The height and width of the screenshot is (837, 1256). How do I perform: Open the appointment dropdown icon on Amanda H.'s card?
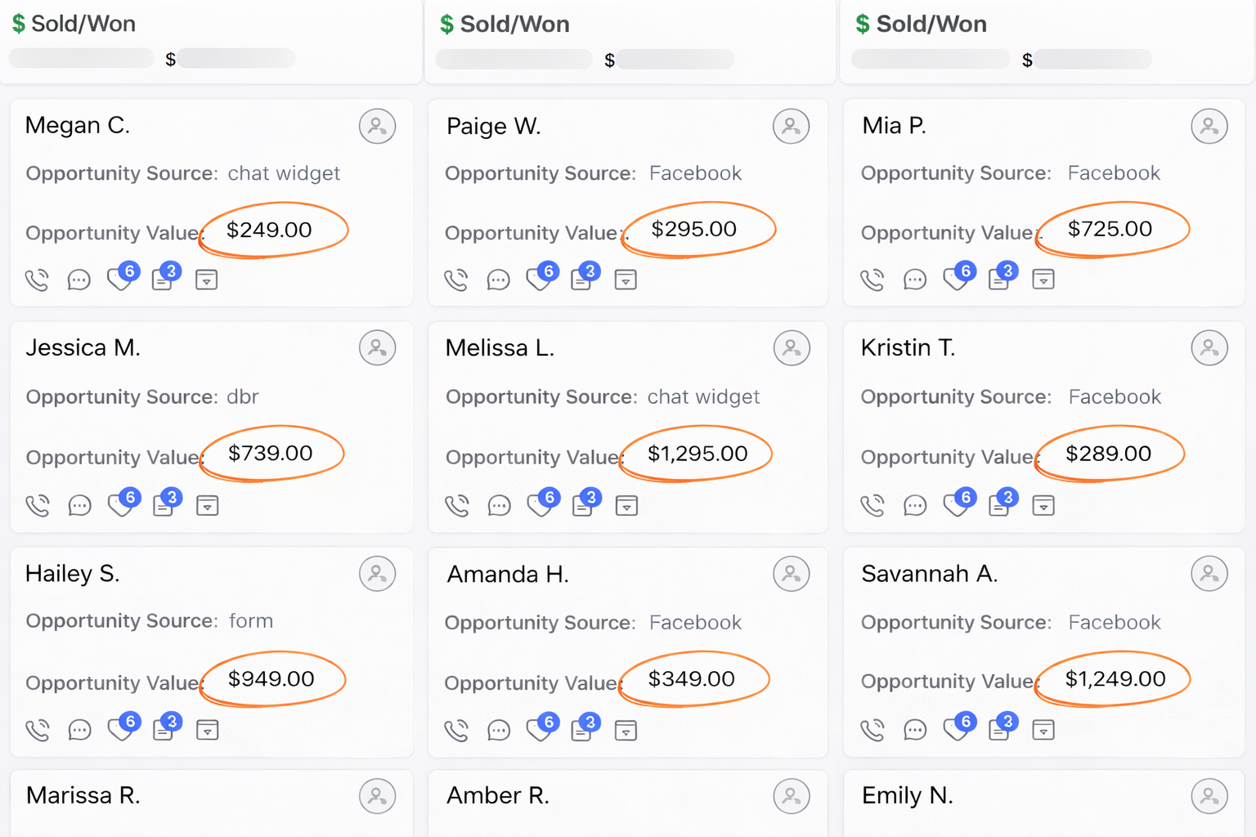coord(626,730)
